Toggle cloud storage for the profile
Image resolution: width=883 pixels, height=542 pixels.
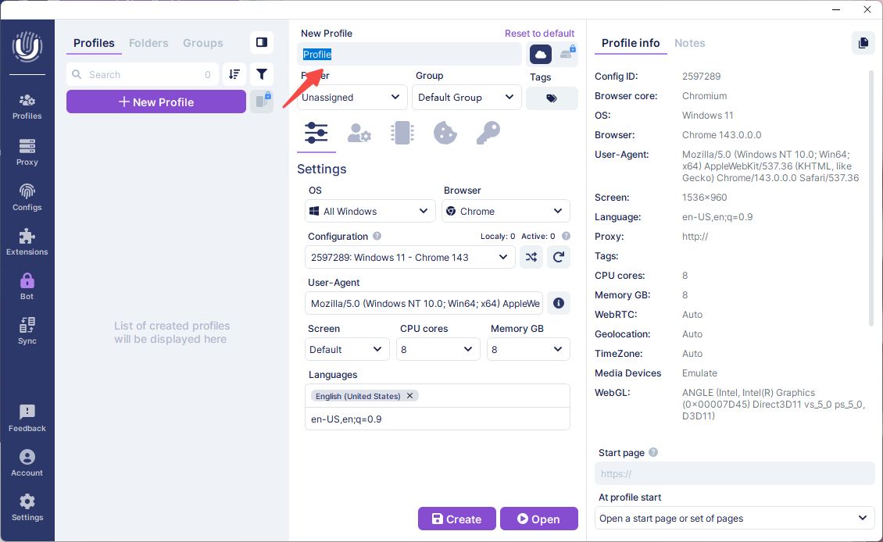[x=541, y=54]
